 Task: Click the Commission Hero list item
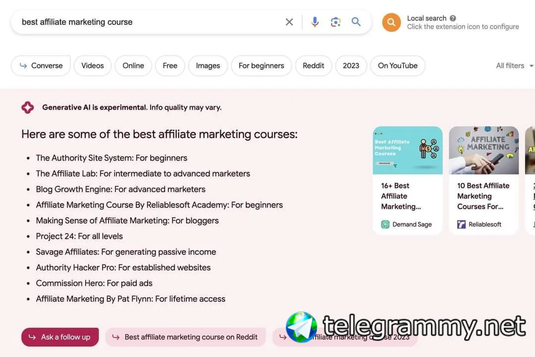tap(94, 283)
